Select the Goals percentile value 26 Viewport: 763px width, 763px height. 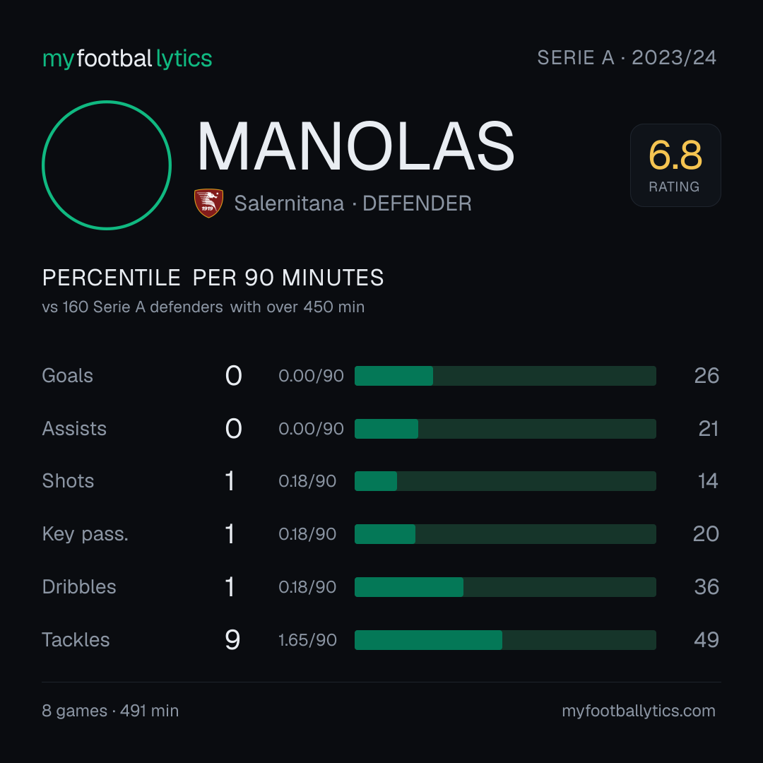[x=706, y=376]
